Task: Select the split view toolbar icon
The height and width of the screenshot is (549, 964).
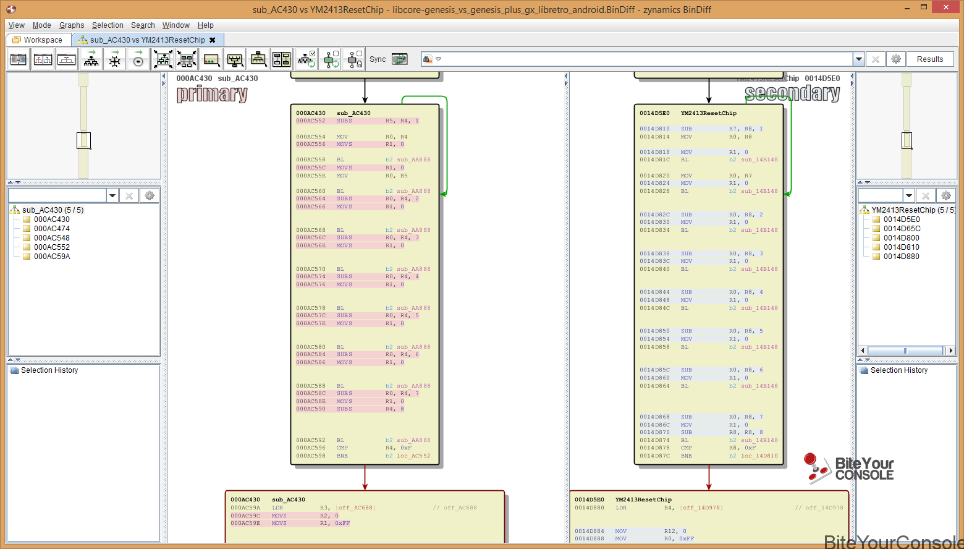Action: (43, 59)
